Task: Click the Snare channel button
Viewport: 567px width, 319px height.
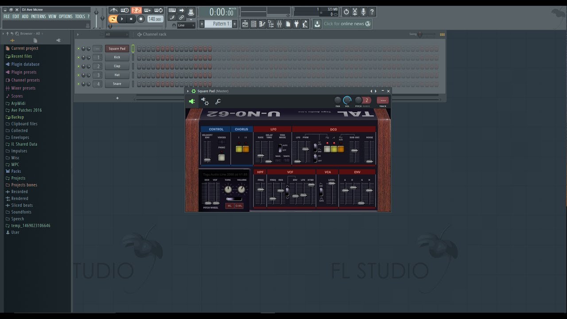Action: [117, 84]
